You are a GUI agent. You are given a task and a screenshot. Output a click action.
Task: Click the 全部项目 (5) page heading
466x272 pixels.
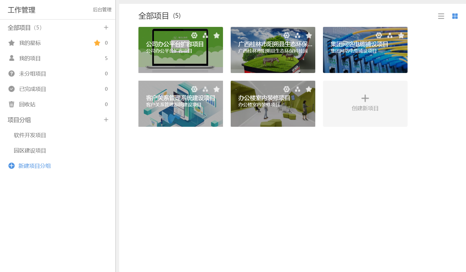(159, 16)
